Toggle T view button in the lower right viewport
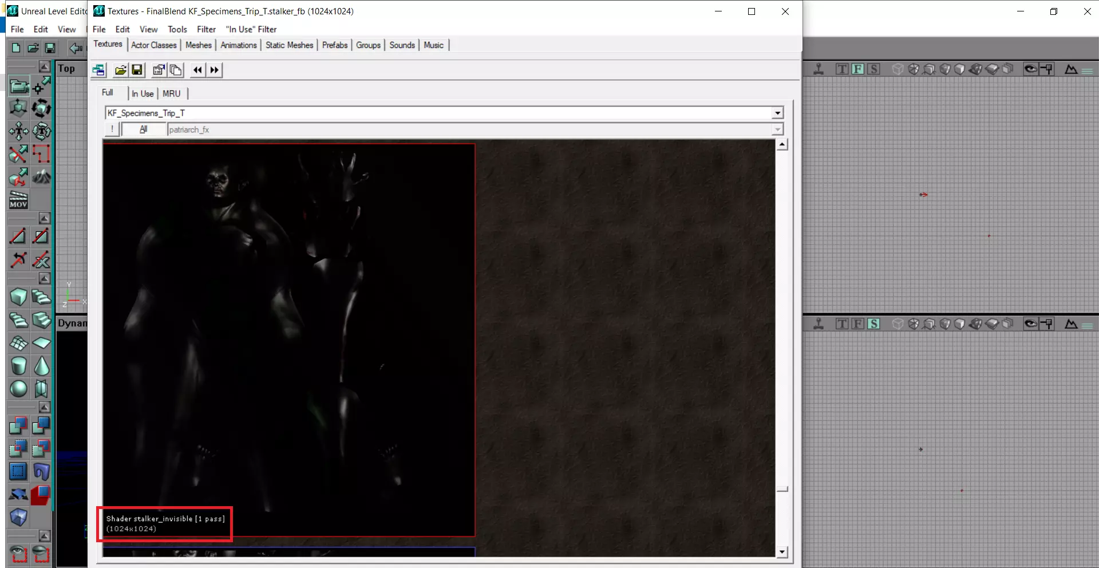The height and width of the screenshot is (568, 1099). pyautogui.click(x=842, y=324)
